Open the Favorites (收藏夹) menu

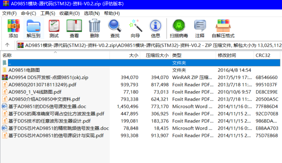tap(69, 13)
